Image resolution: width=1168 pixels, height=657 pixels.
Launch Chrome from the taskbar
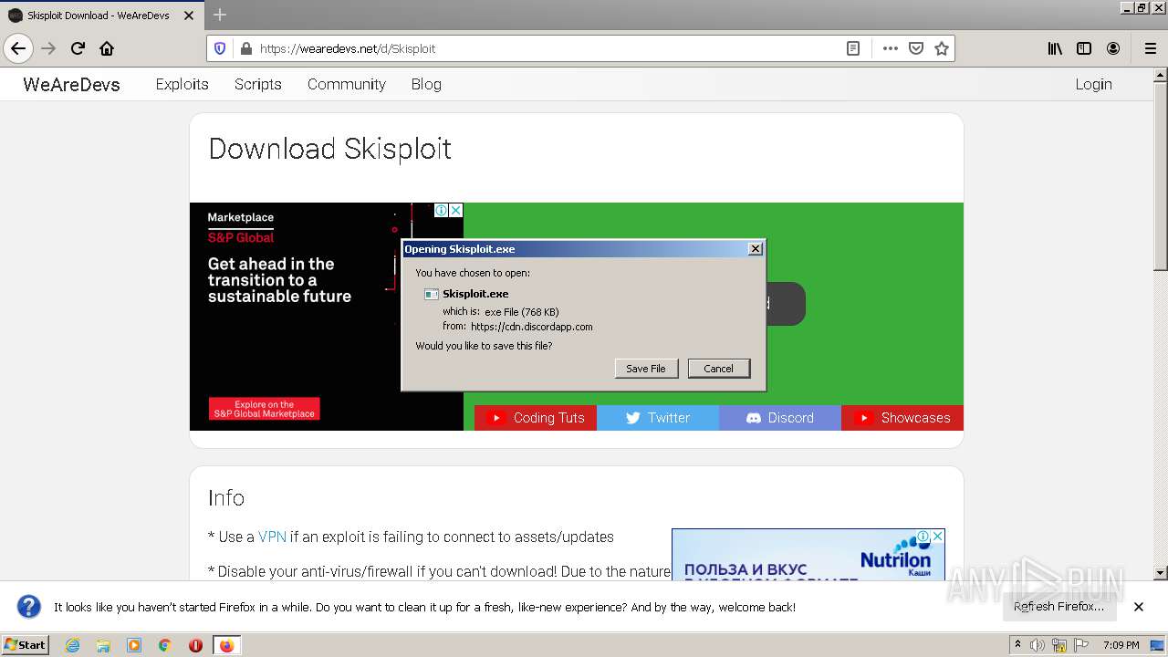click(165, 645)
